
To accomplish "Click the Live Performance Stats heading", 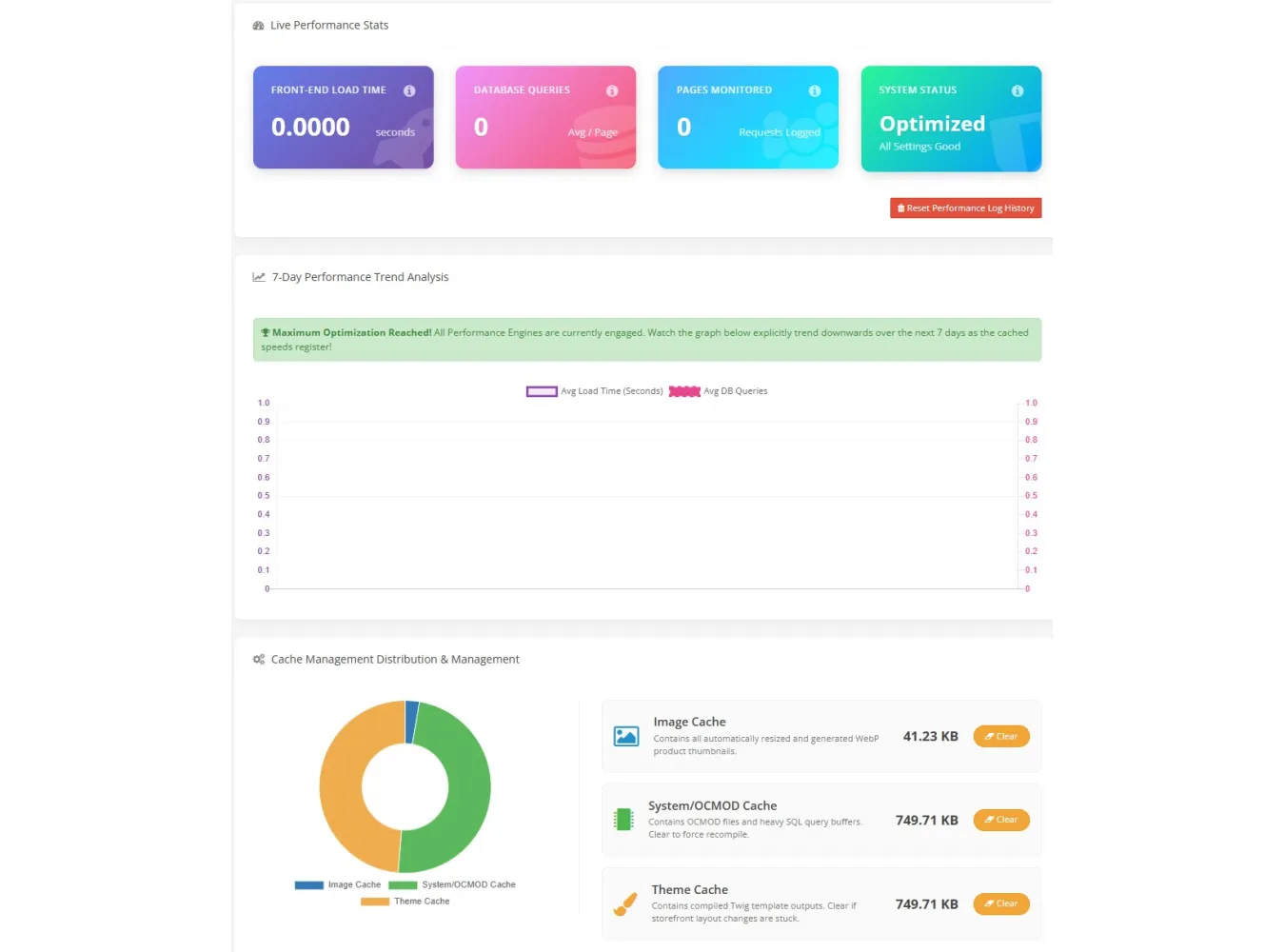I will click(329, 26).
